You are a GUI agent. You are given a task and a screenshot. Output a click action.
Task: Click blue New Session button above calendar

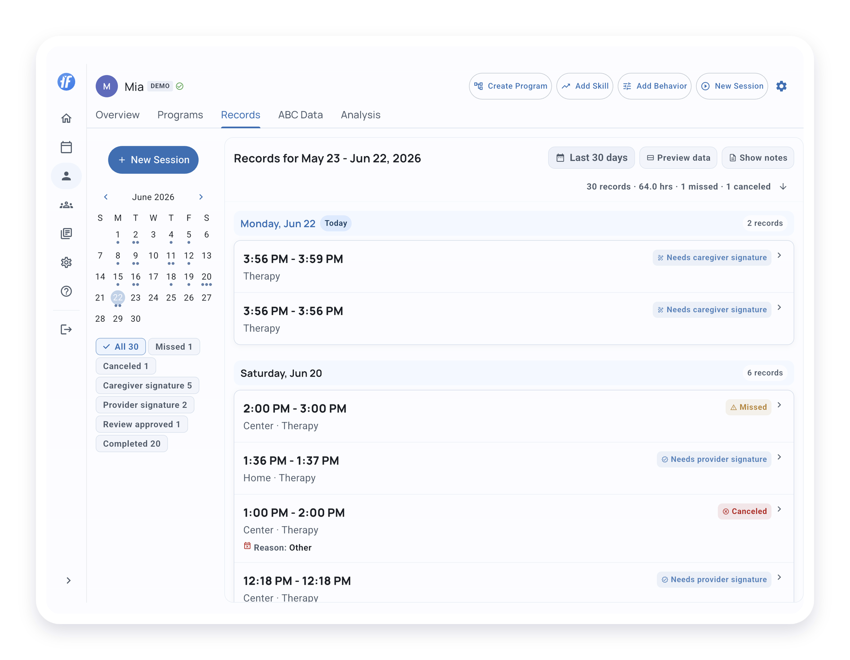(x=153, y=160)
